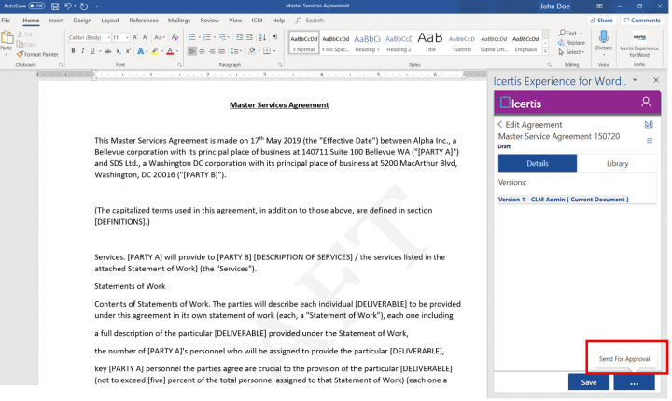The height and width of the screenshot is (401, 672).
Task: Click the hamburger menu in Icertis panel
Action: click(x=650, y=140)
